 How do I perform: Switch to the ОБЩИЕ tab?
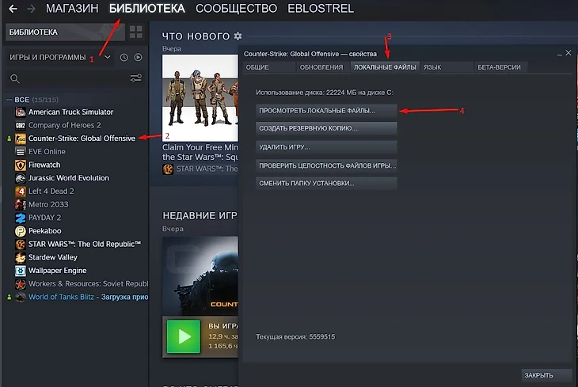(x=268, y=67)
